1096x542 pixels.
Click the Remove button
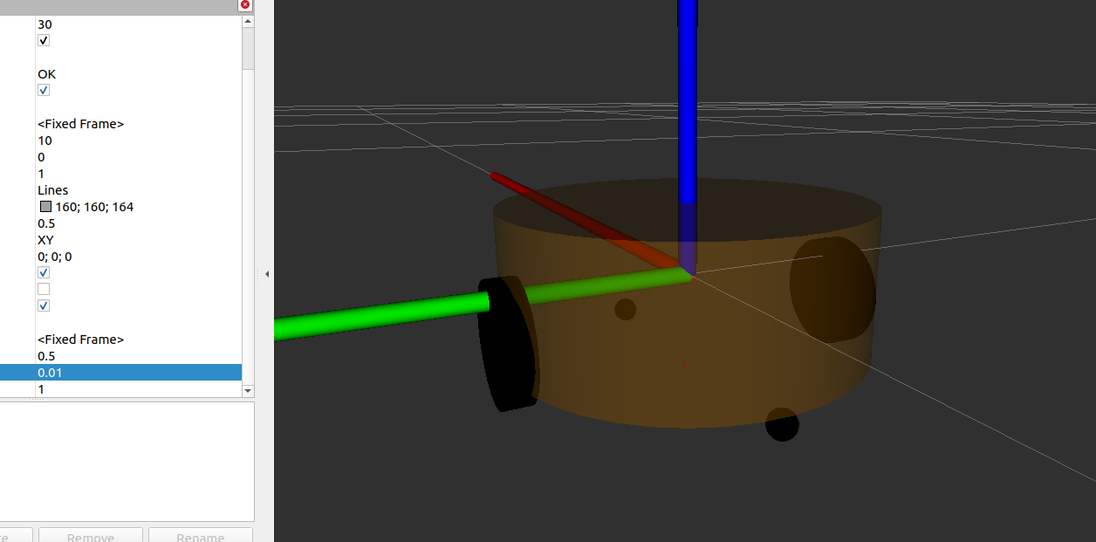(x=90, y=535)
